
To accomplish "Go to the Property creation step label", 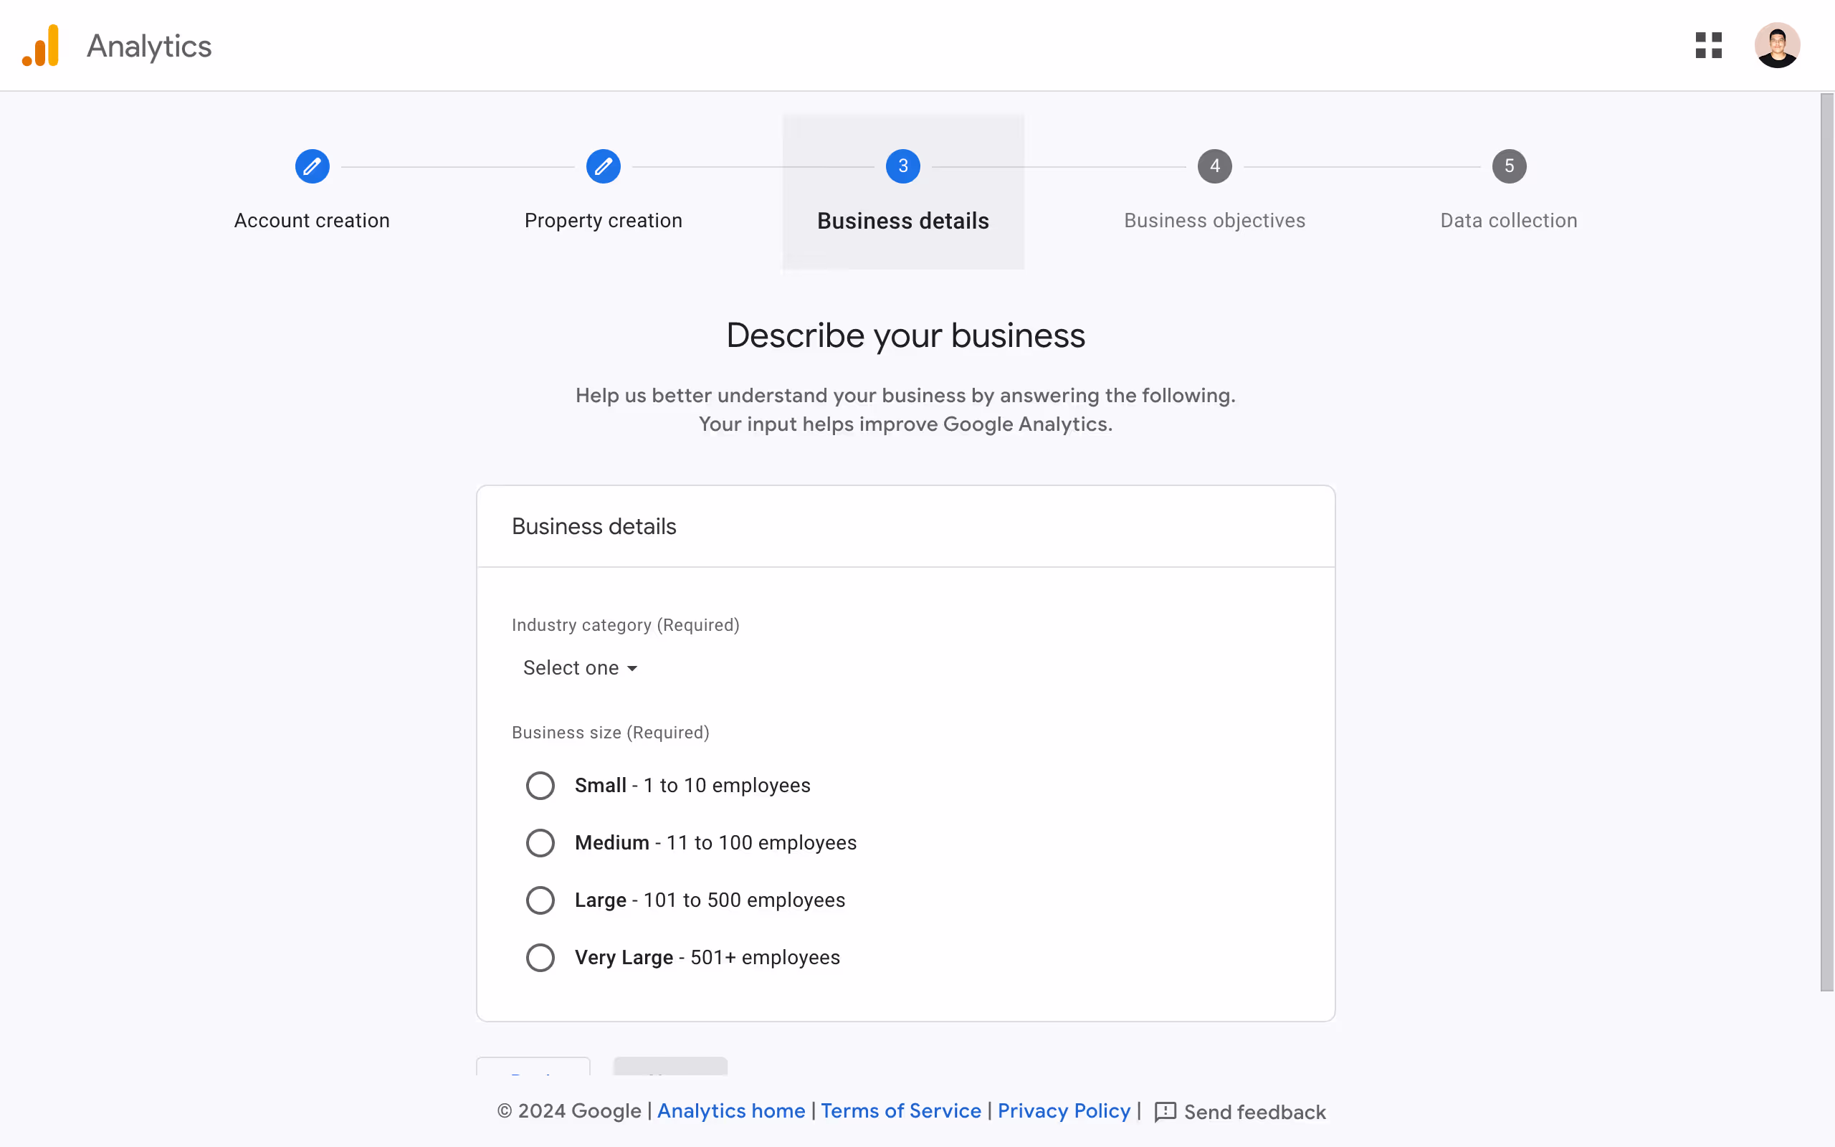I will [x=603, y=221].
